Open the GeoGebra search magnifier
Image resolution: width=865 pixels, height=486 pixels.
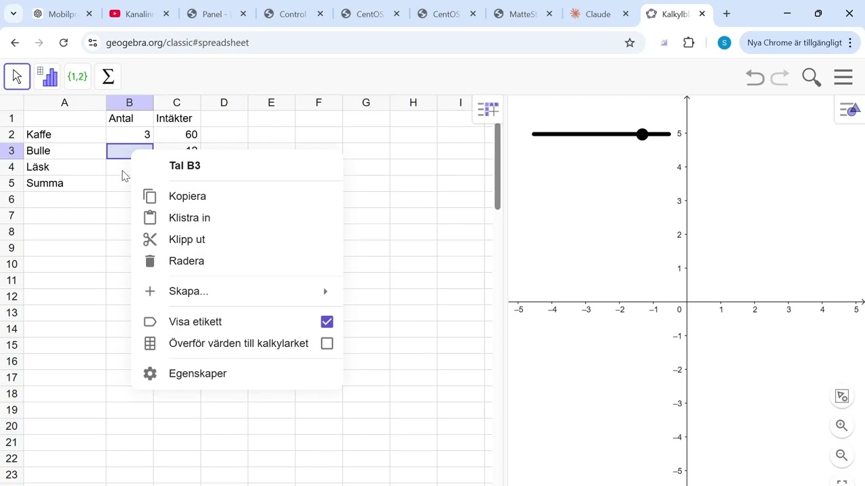(812, 78)
